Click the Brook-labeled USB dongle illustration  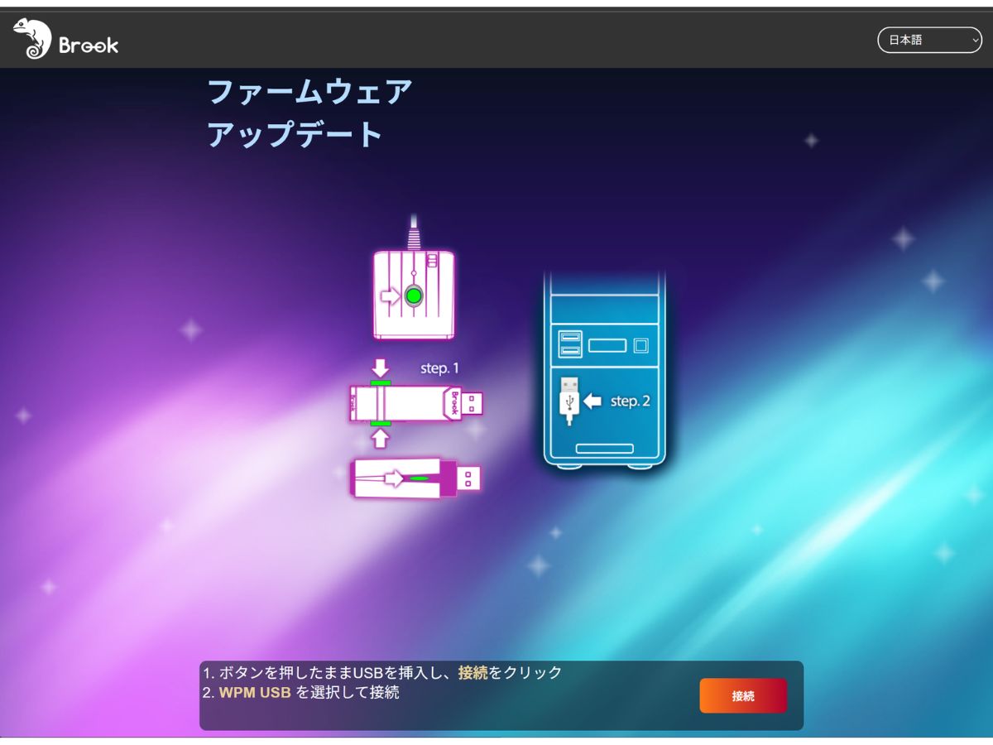click(415, 403)
